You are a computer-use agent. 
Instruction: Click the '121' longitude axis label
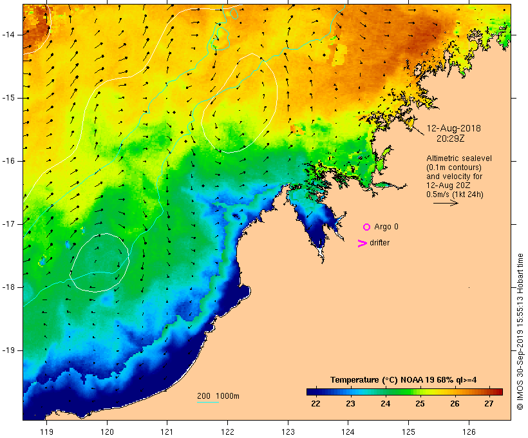click(x=167, y=432)
